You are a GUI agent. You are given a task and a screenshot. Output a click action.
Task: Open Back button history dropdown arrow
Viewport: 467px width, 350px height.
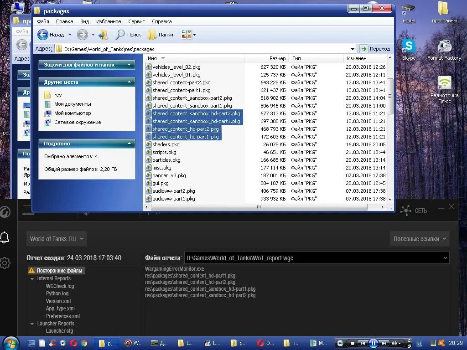pyautogui.click(x=70, y=35)
